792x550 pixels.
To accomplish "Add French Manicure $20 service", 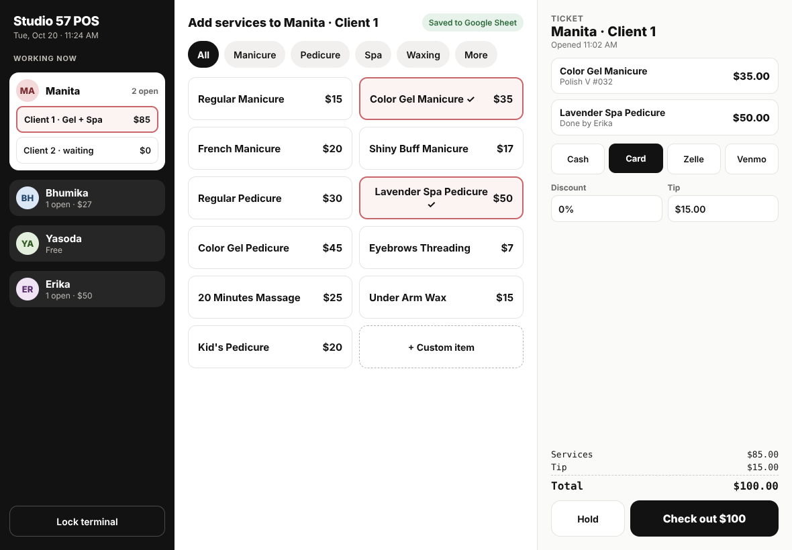I will pos(270,148).
